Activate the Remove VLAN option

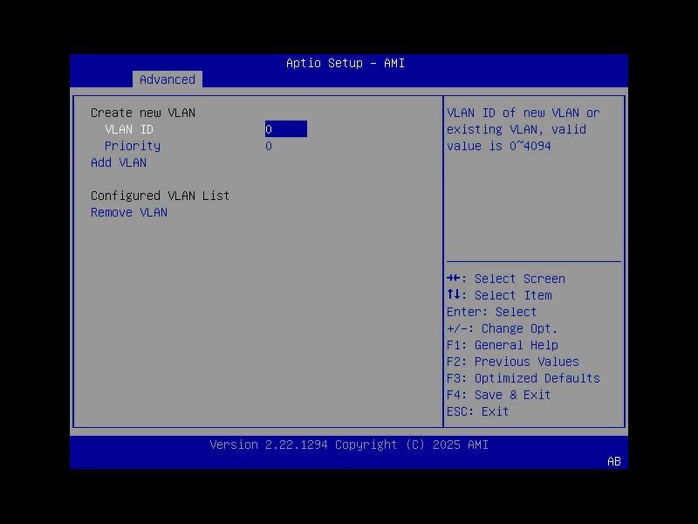(x=129, y=212)
